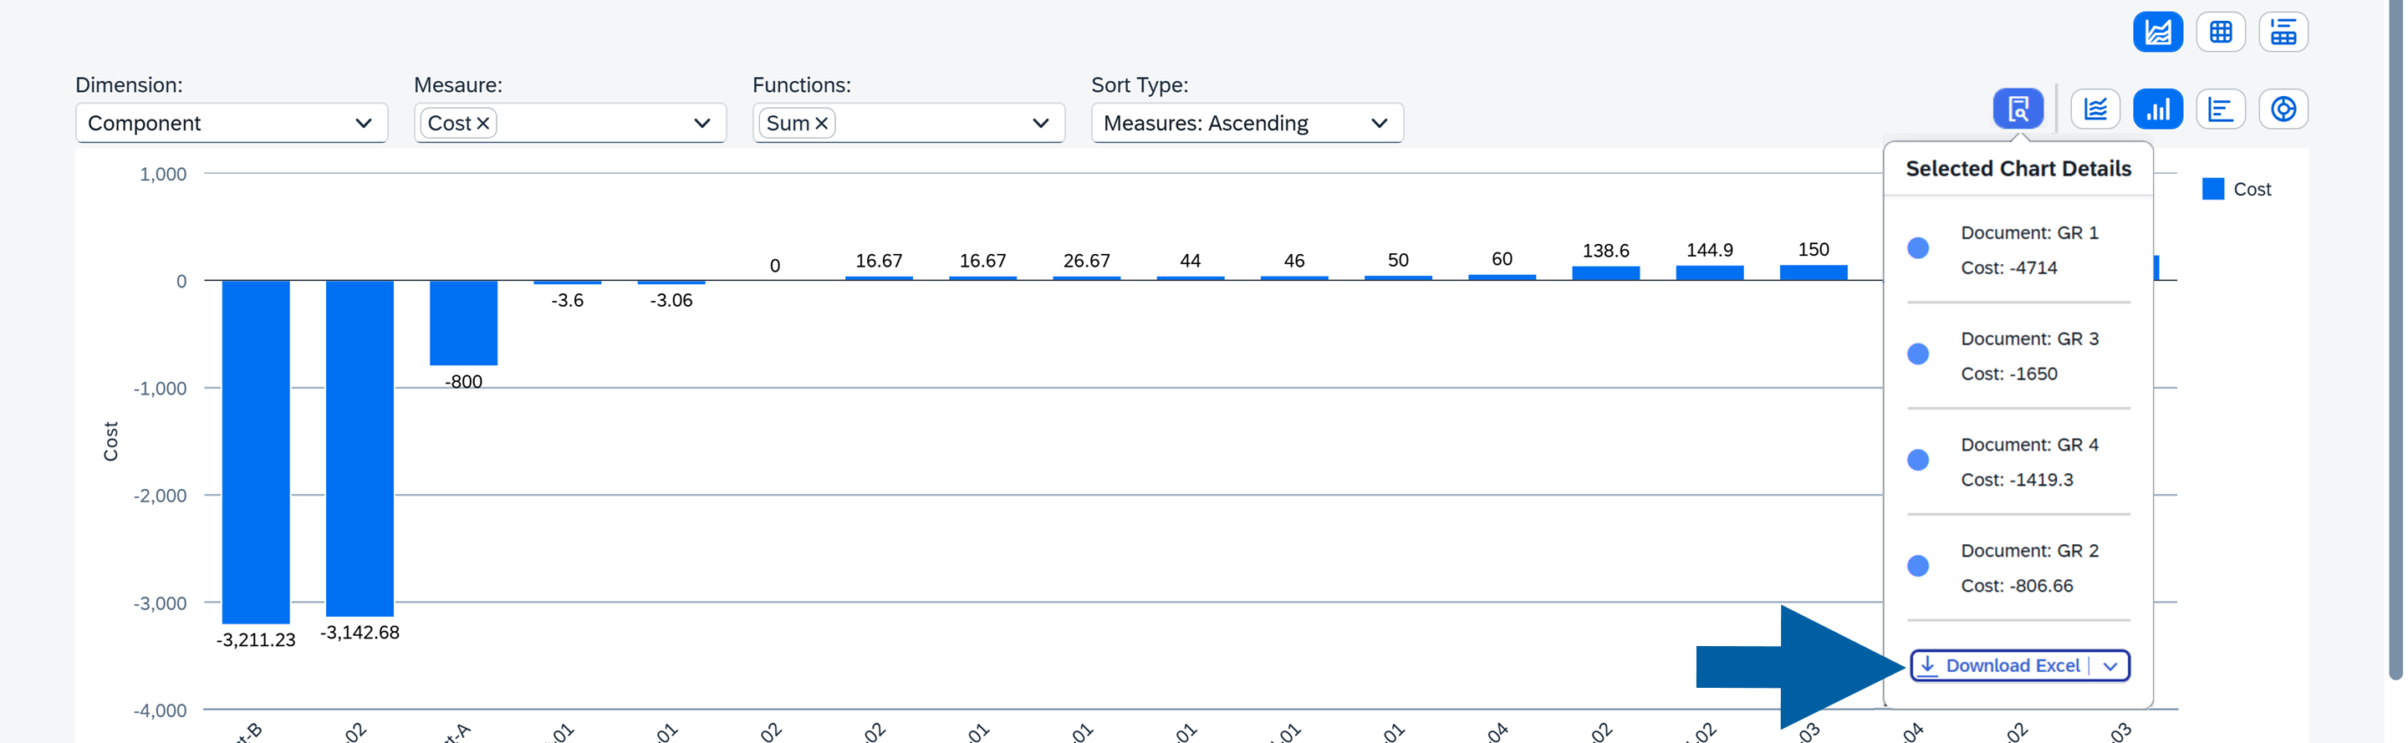Click the blue dot beside GR 3

1917,354
